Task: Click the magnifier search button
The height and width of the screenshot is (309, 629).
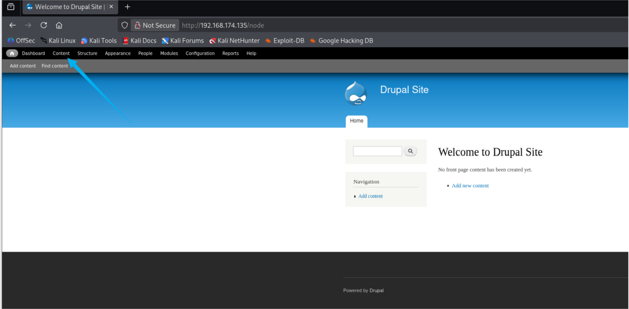Action: [x=410, y=151]
